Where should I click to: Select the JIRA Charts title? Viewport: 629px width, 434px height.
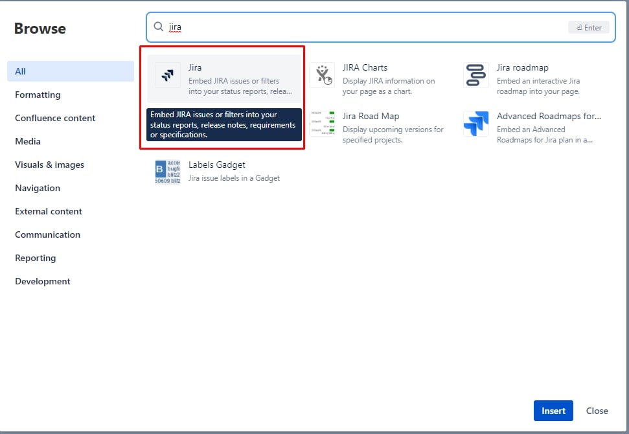[x=365, y=67]
